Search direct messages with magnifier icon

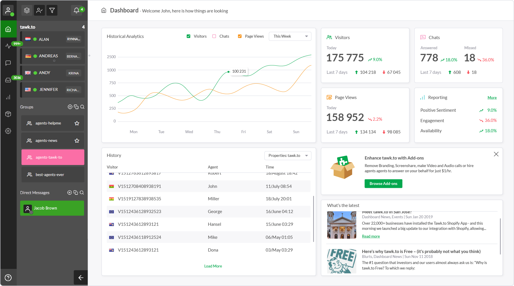point(82,192)
